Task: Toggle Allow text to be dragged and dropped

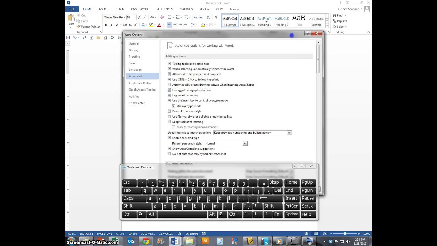Action: click(x=169, y=74)
